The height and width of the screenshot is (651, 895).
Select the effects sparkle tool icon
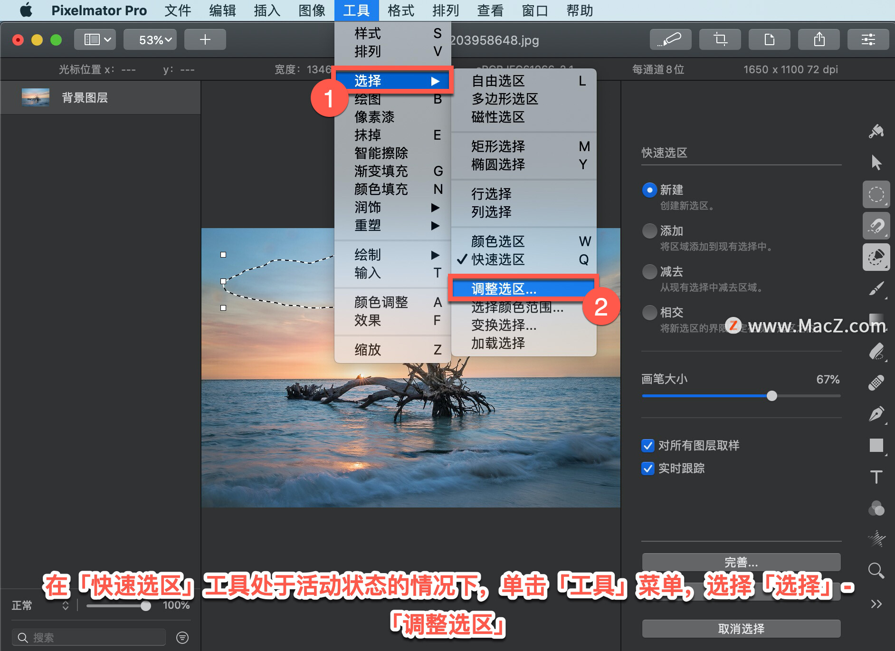click(x=876, y=539)
